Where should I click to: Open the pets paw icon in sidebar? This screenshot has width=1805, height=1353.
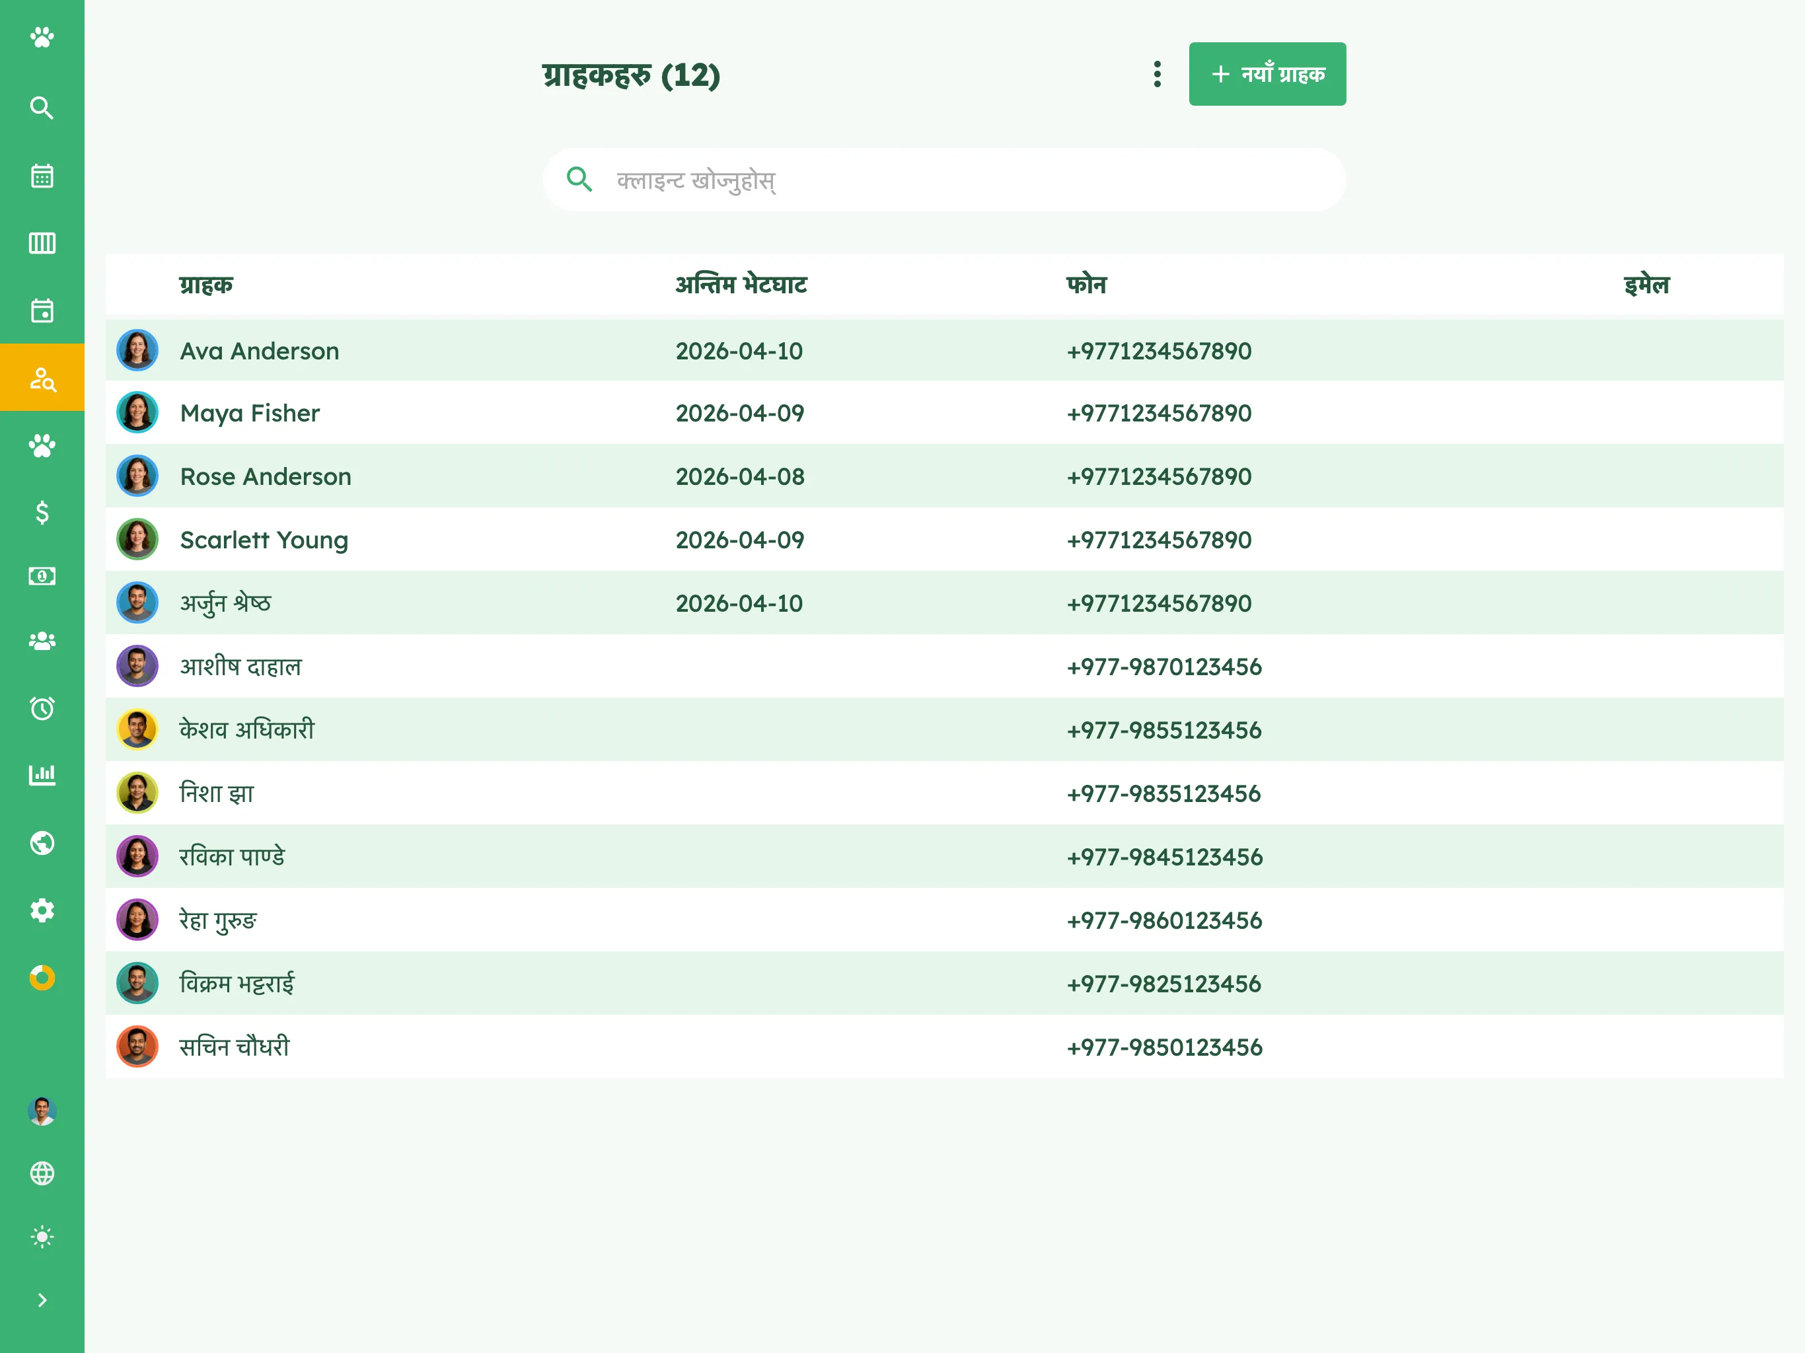(42, 445)
